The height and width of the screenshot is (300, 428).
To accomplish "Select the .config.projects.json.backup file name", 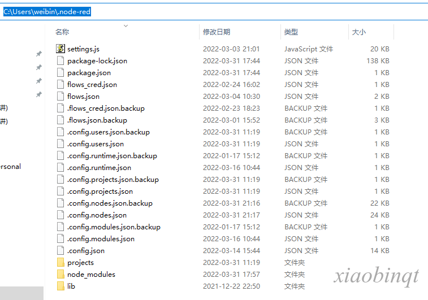I will pyautogui.click(x=113, y=180).
